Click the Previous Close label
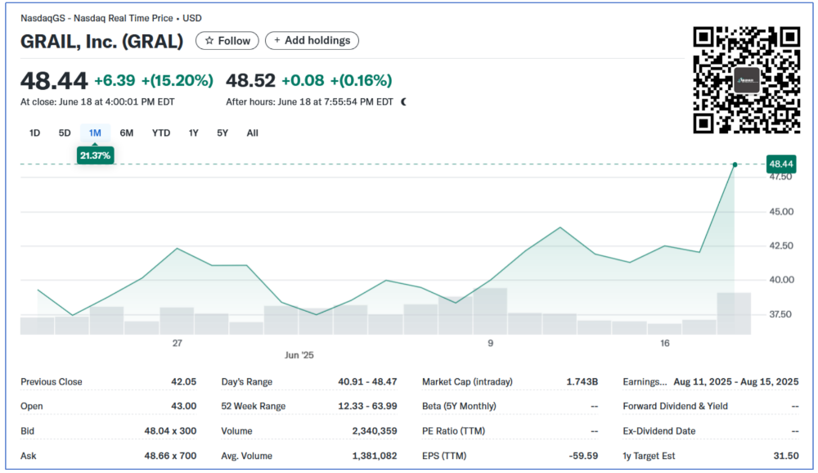 click(x=51, y=381)
